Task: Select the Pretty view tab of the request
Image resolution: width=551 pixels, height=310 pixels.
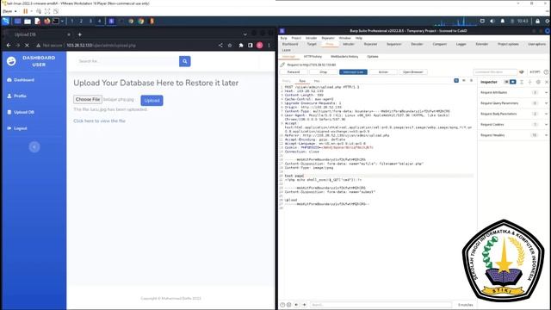Action: 287,81
